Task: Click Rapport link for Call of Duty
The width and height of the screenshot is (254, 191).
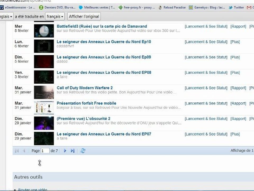Action: [x=238, y=88]
